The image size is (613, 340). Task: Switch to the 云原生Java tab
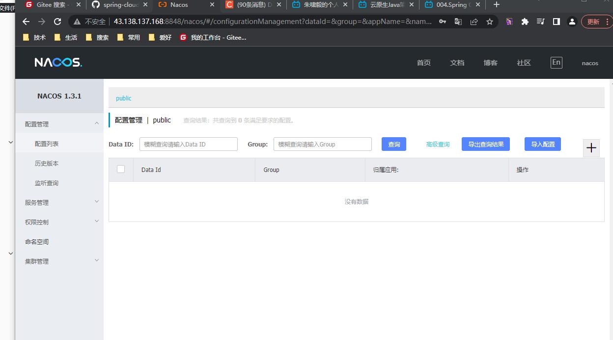tap(386, 4)
